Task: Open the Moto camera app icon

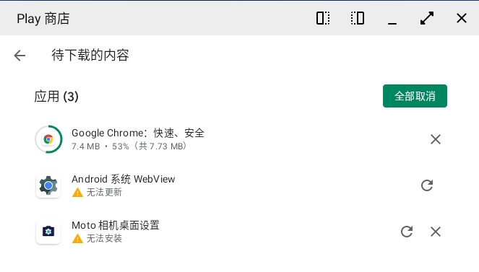Action: 48,232
